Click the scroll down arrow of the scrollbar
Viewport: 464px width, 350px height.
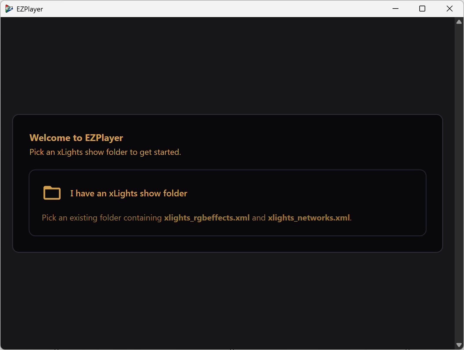coord(459,345)
